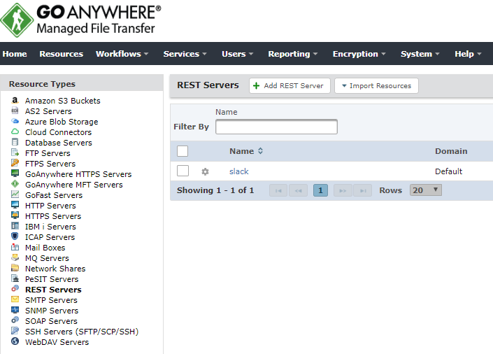Go to previous page of results
This screenshot has height=354, width=493.
pyautogui.click(x=298, y=190)
